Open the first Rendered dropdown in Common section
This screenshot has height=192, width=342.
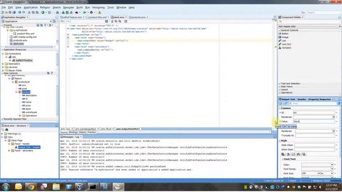333,117
